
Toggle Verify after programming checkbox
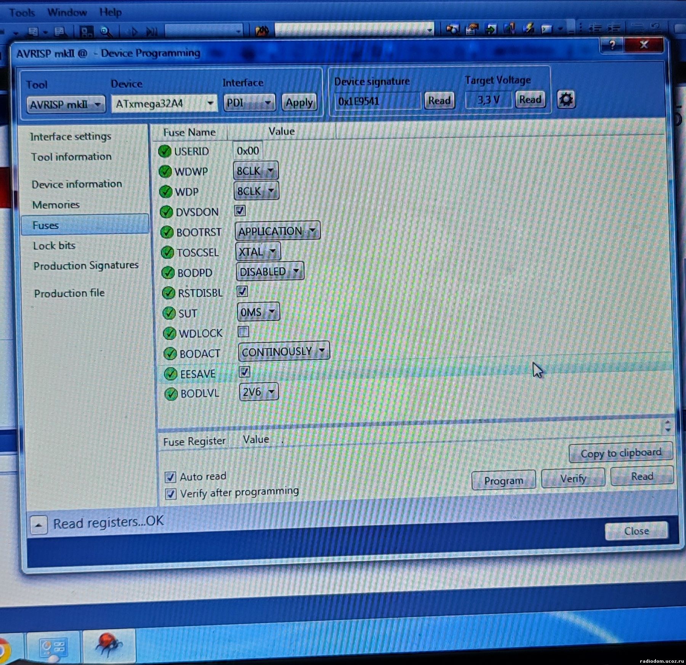click(x=171, y=494)
